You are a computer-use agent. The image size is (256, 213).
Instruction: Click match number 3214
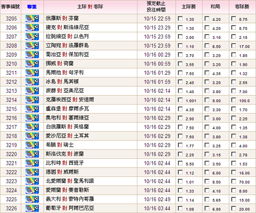pyautogui.click(x=12, y=100)
